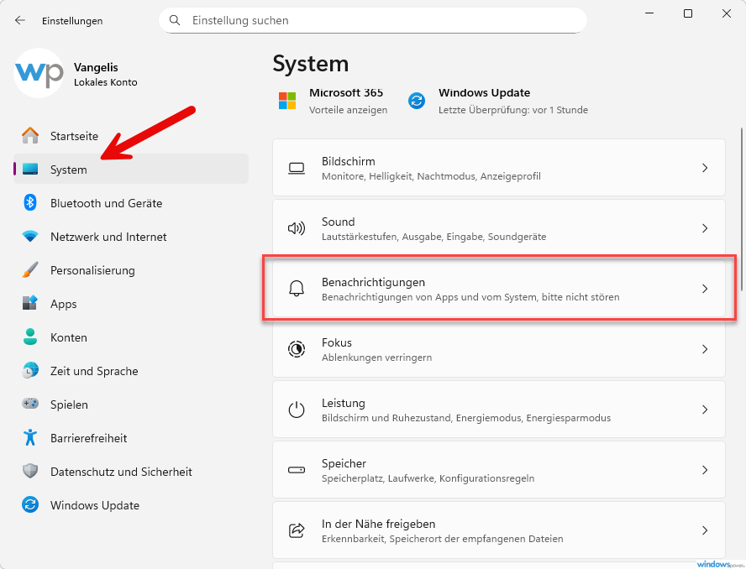746x569 pixels.
Task: Select the Netzwerk und Internet globe icon
Action: pyautogui.click(x=30, y=237)
